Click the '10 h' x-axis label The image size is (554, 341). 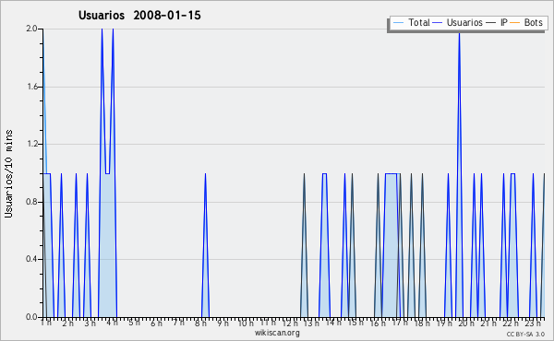[x=245, y=323]
